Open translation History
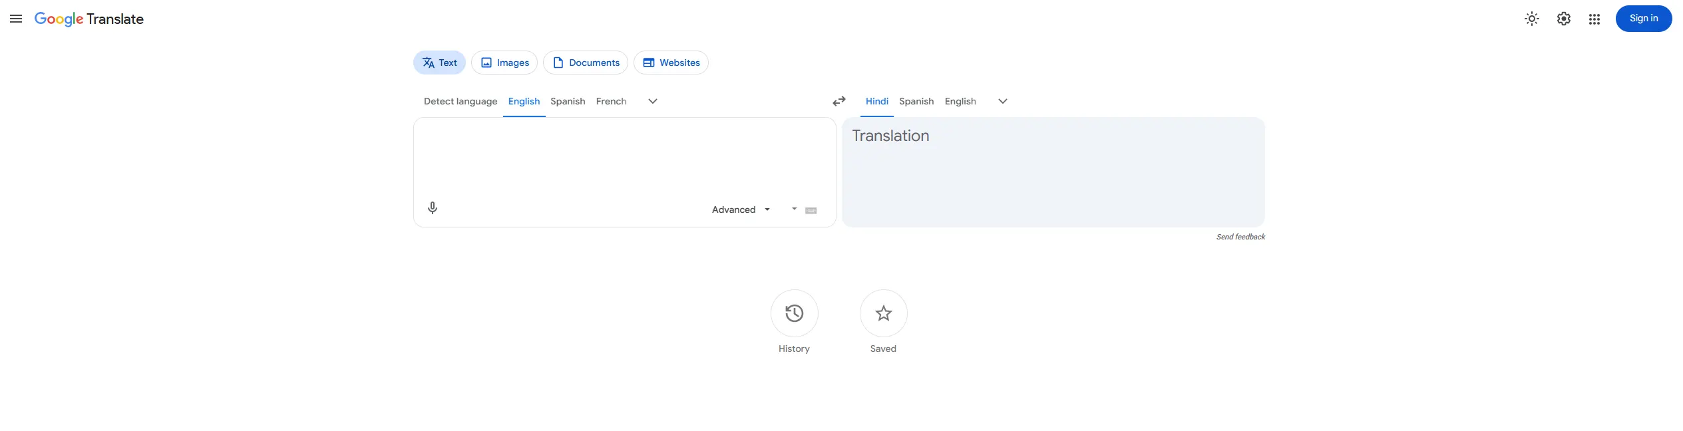 pos(795,313)
